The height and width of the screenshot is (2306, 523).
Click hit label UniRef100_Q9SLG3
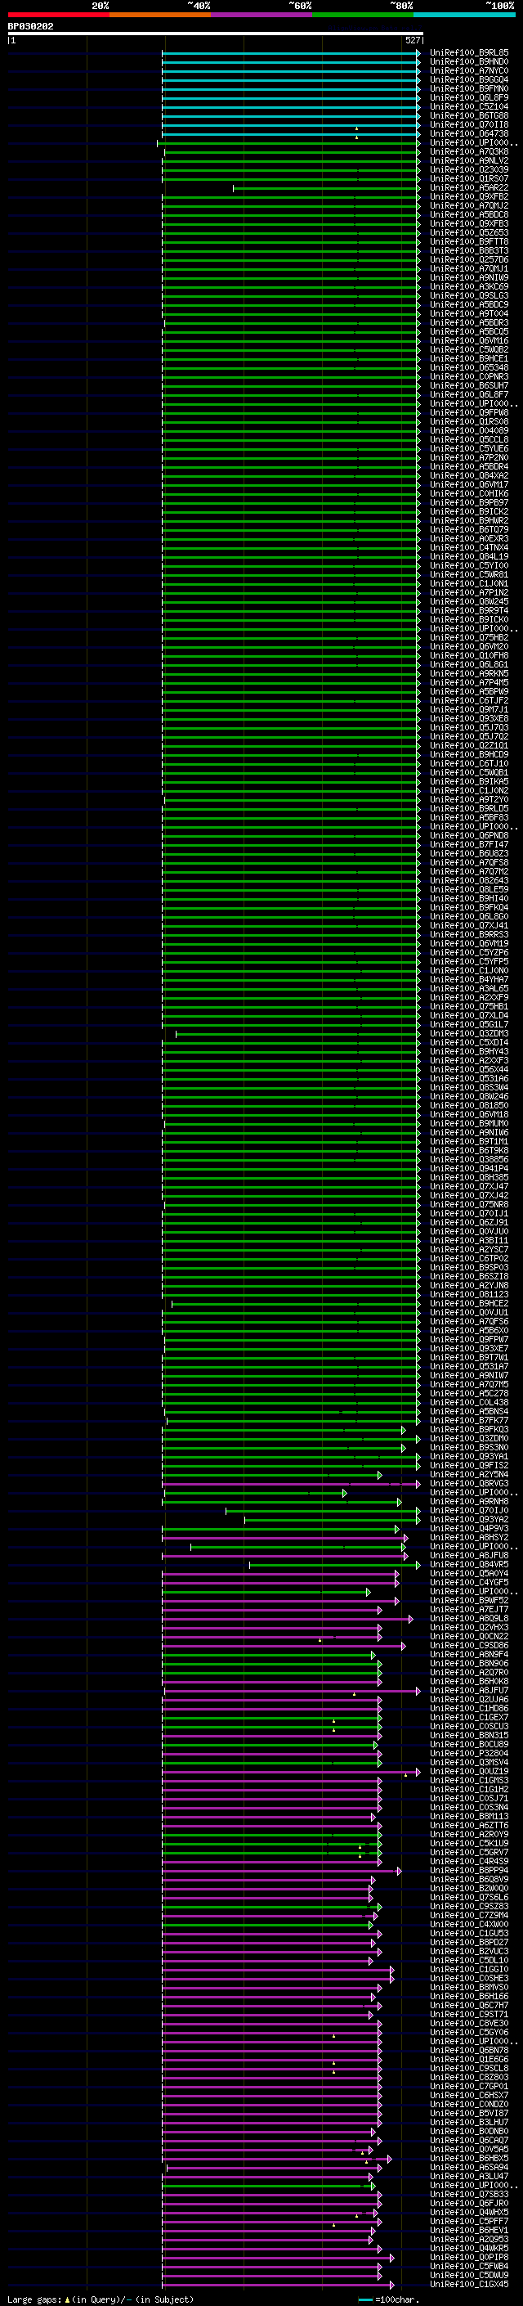coord(469,295)
